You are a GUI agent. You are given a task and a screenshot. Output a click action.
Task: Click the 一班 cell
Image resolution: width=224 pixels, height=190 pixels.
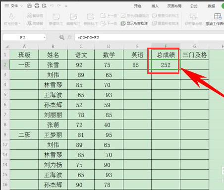click(x=24, y=65)
